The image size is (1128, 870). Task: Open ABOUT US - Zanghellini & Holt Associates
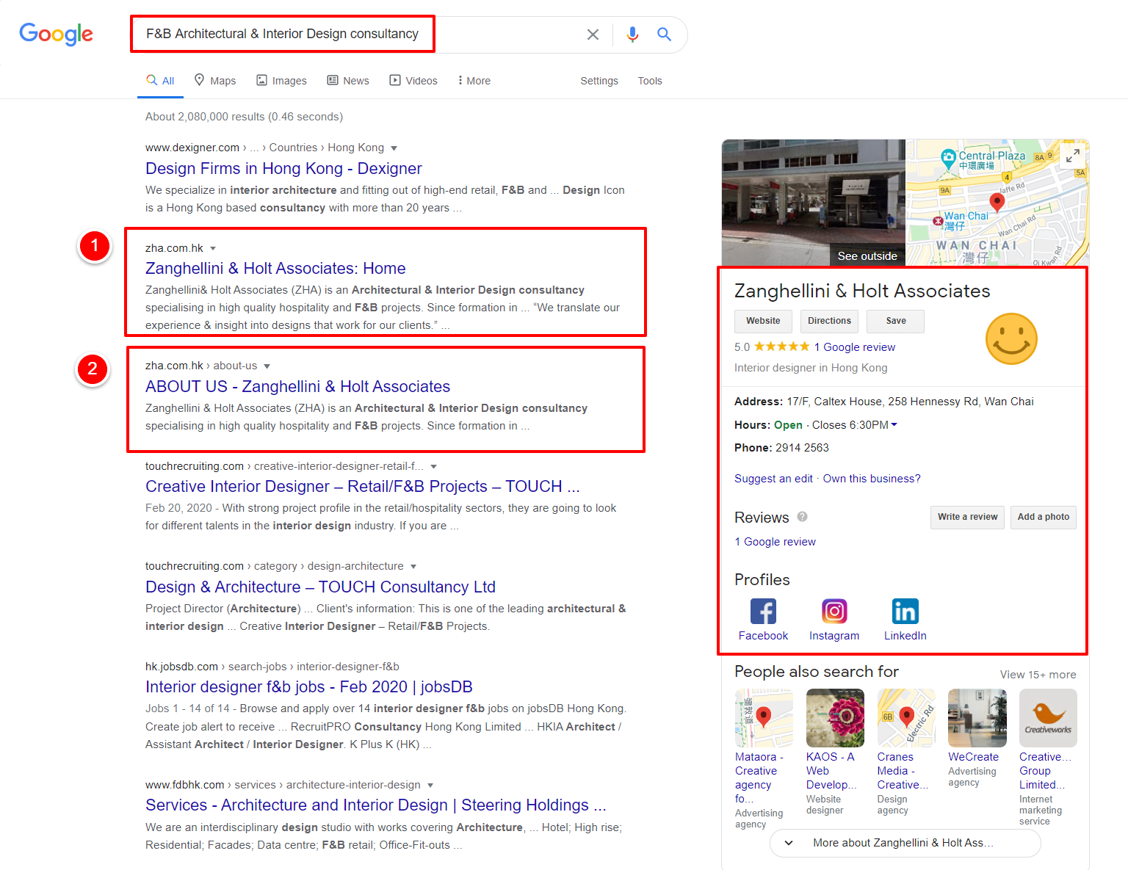[x=297, y=387]
